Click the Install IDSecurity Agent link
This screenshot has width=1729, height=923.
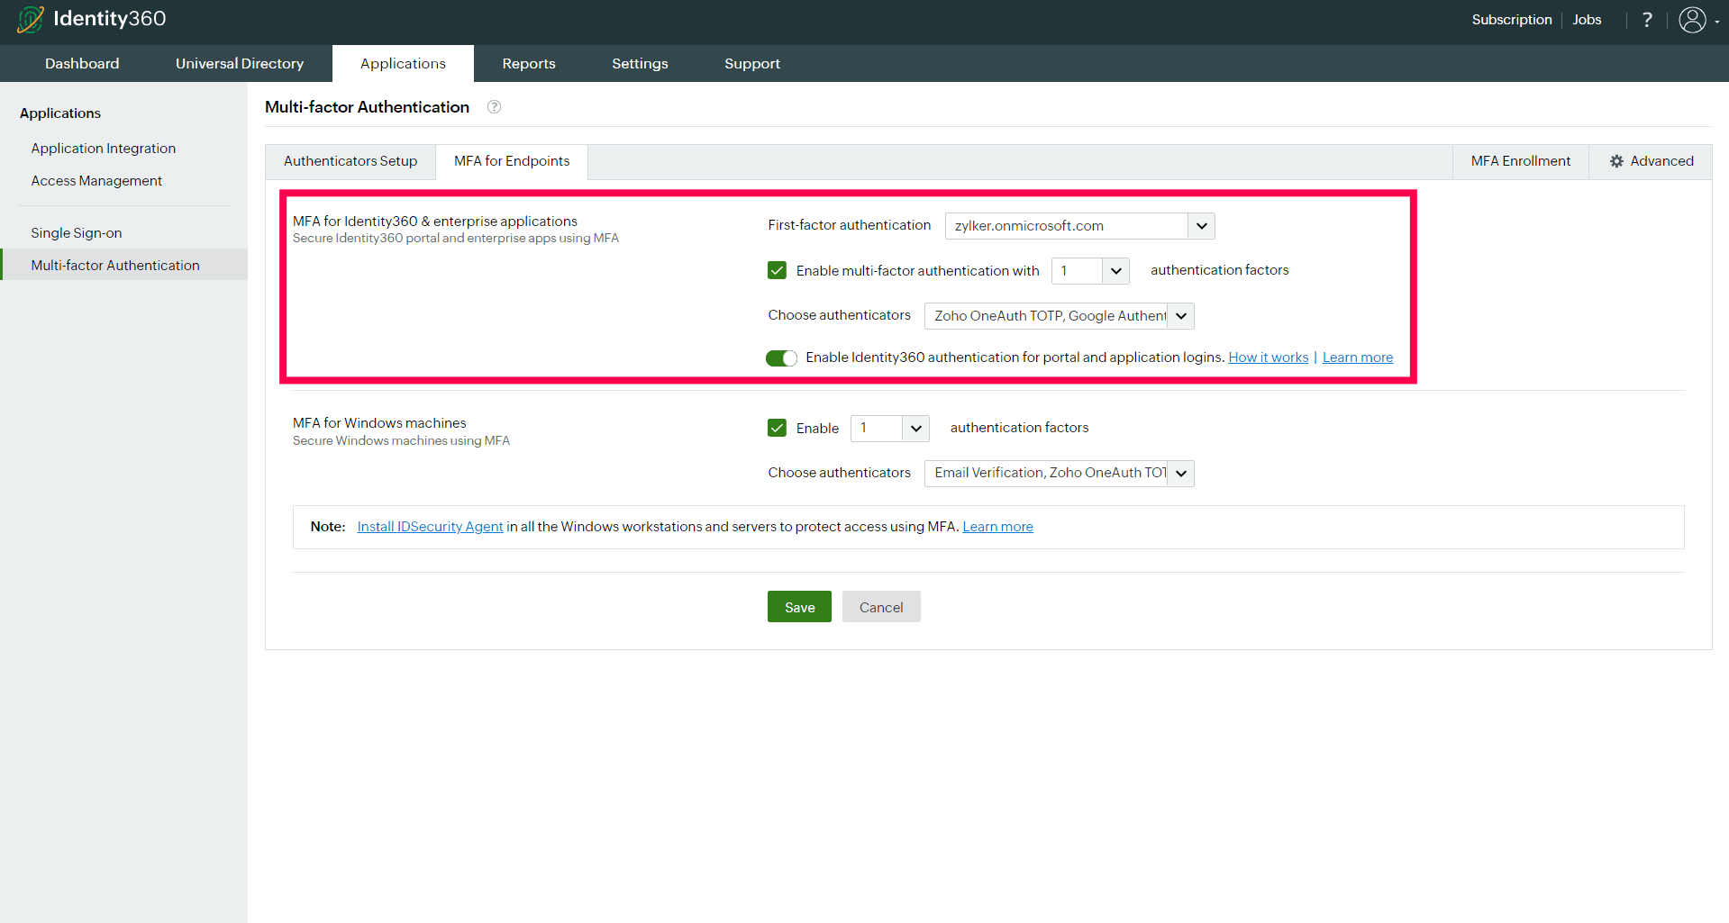coord(430,527)
